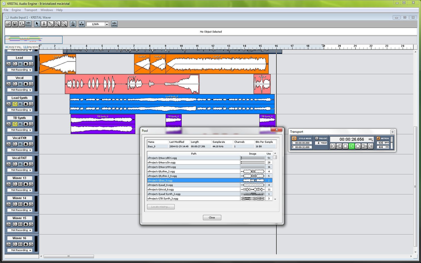Toggle Pre-count in Transport panel

(x=317, y=138)
